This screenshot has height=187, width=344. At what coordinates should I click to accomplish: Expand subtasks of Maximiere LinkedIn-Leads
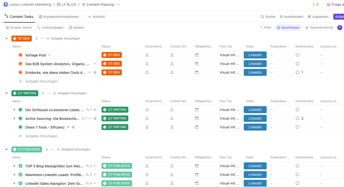[14, 175]
